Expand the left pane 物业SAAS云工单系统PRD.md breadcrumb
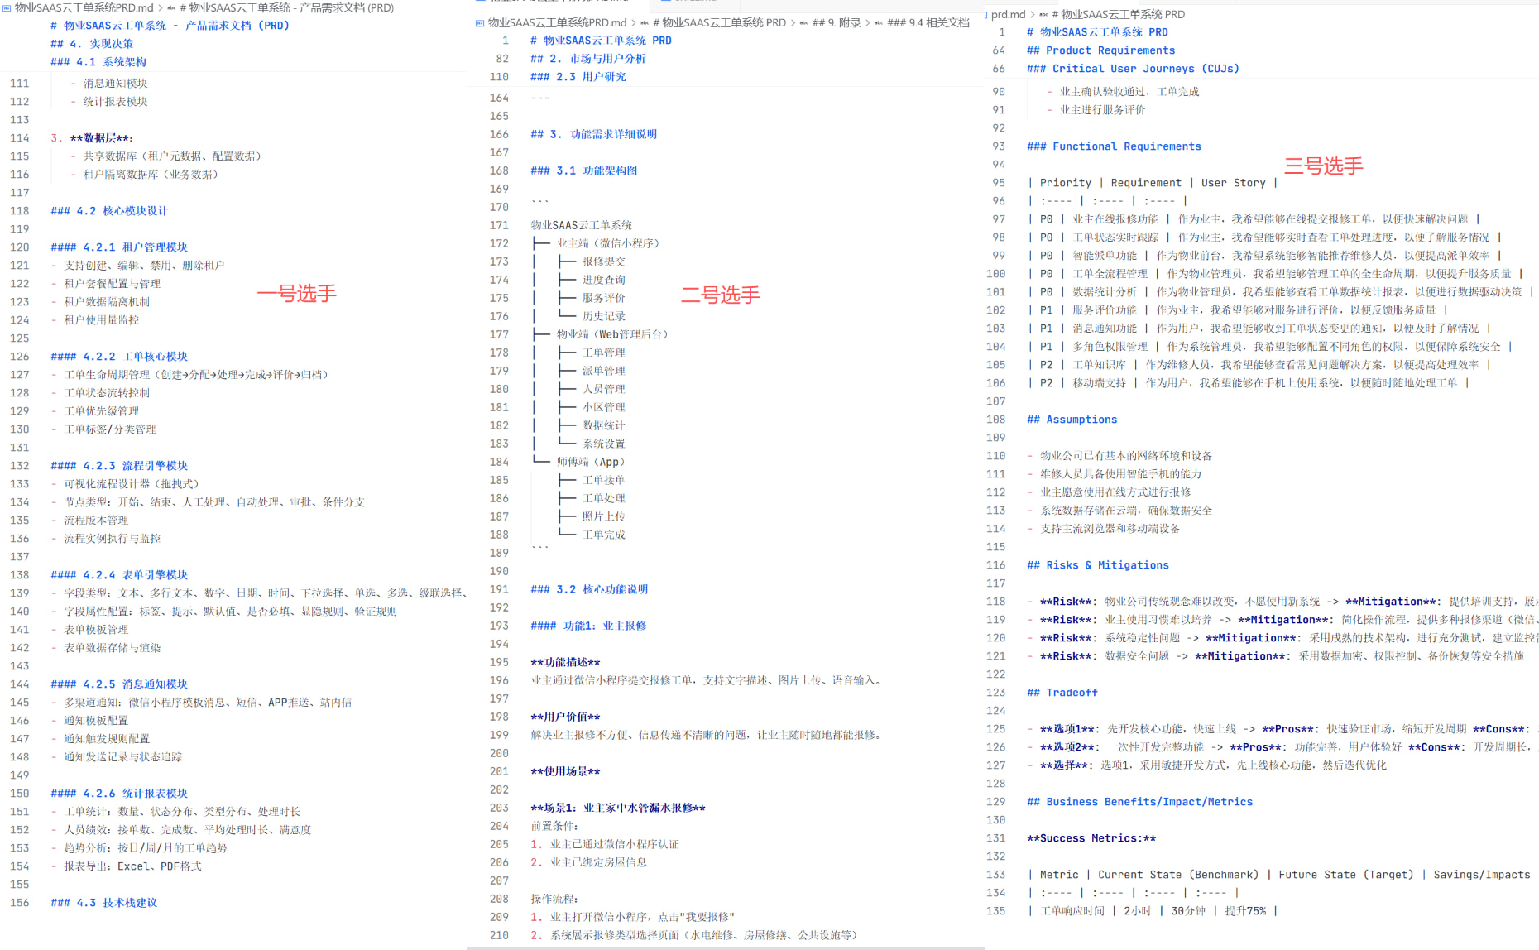Screen dimensions: 1539x950 pos(84,7)
